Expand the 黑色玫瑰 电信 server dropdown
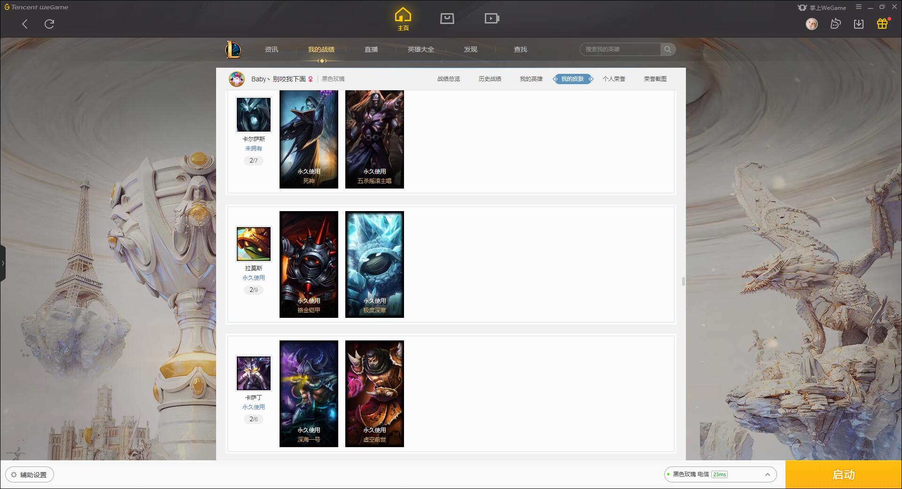 (720, 474)
